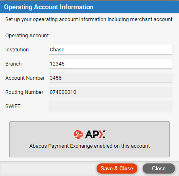Click the gray Close button

tap(159, 168)
